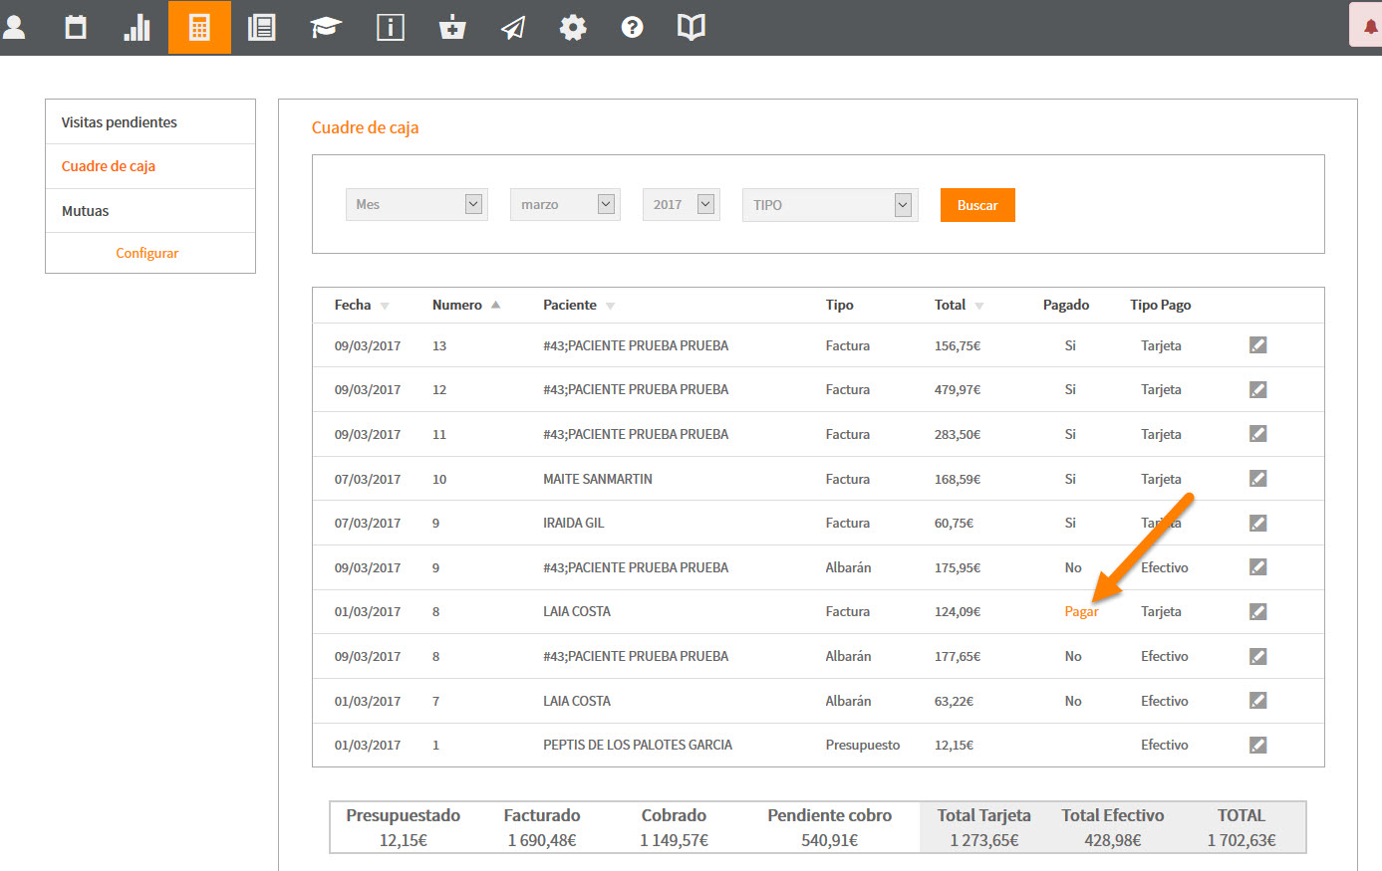This screenshot has width=1382, height=871.
Task: Open the open book manual icon
Action: click(x=691, y=27)
